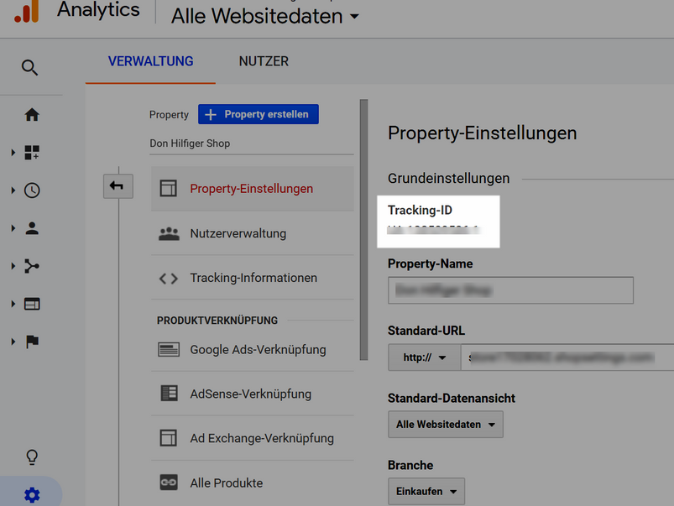Viewport: 674px width, 506px height.
Task: Open the Customization dashboard icon
Action: (x=32, y=152)
